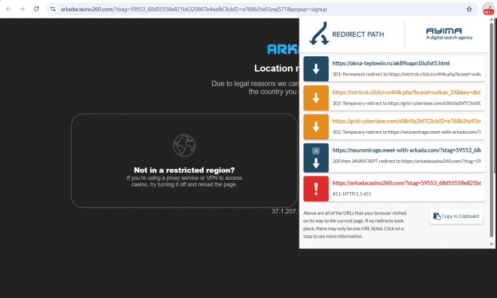Click the JS redirect icon for neuromirage step
Image resolution: width=497 pixels, height=298 pixels.
point(316,158)
